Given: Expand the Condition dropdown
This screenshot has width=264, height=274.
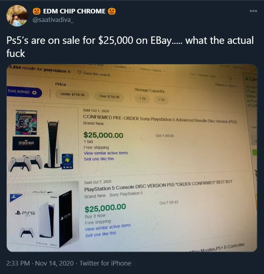Looking at the screenshot, I should (122, 67).
